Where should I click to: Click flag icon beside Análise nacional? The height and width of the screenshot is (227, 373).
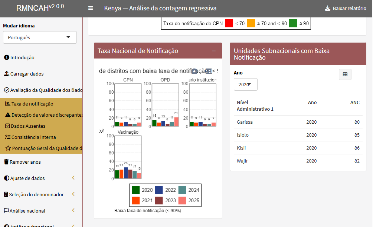click(6, 211)
